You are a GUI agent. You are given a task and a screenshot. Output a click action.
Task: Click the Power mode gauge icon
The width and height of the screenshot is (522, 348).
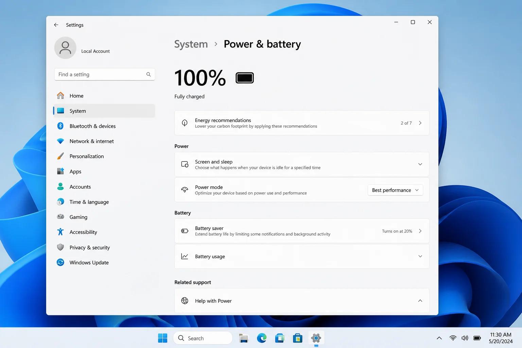click(185, 190)
